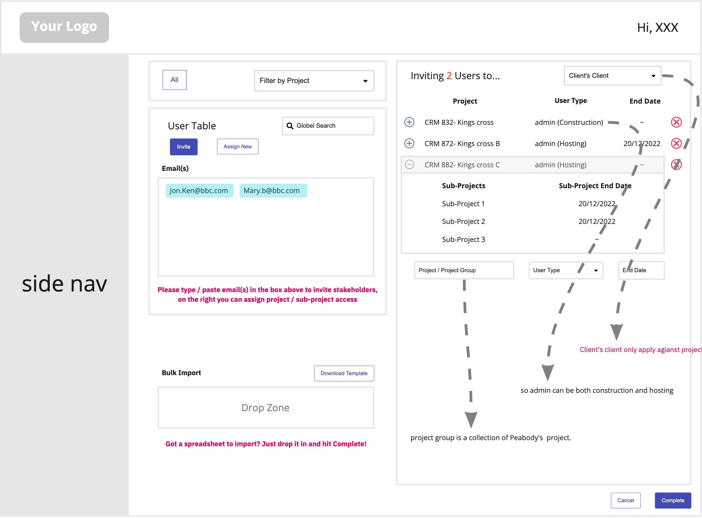702x518 pixels.
Task: Open the User Type dropdown
Action: point(566,270)
